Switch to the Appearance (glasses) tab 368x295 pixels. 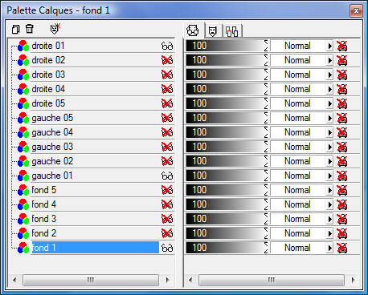coord(193,30)
